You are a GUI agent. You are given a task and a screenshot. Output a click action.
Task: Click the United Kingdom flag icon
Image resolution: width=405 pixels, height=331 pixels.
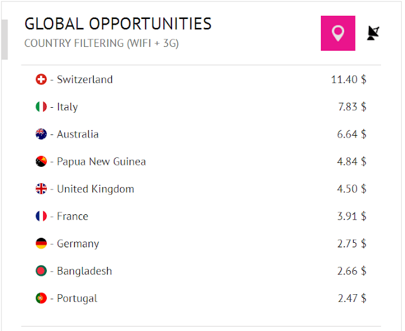click(x=41, y=189)
